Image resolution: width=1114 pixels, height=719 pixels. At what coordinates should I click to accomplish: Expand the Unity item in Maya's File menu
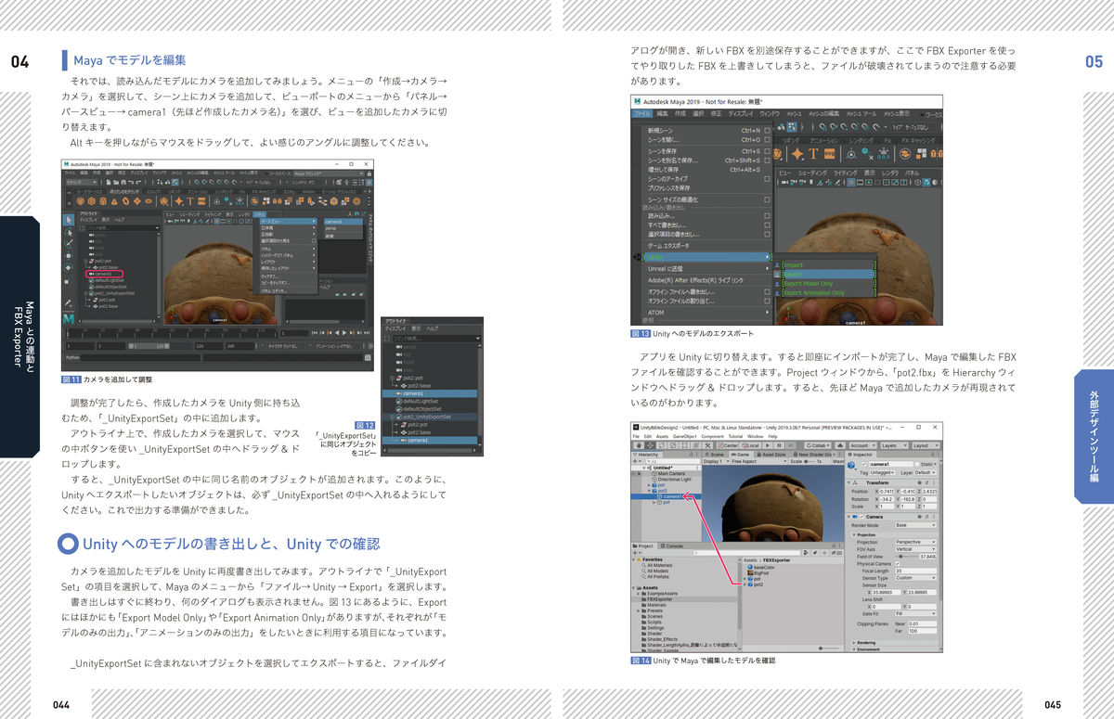[707, 257]
